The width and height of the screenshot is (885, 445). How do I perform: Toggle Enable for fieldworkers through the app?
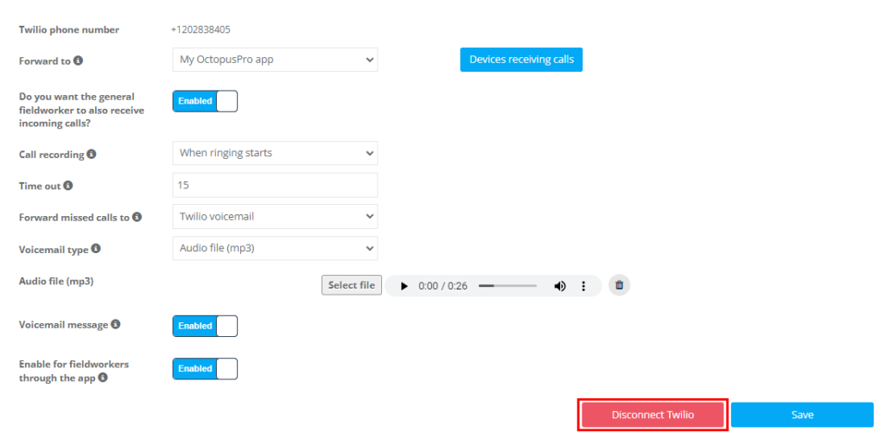pyautogui.click(x=205, y=369)
